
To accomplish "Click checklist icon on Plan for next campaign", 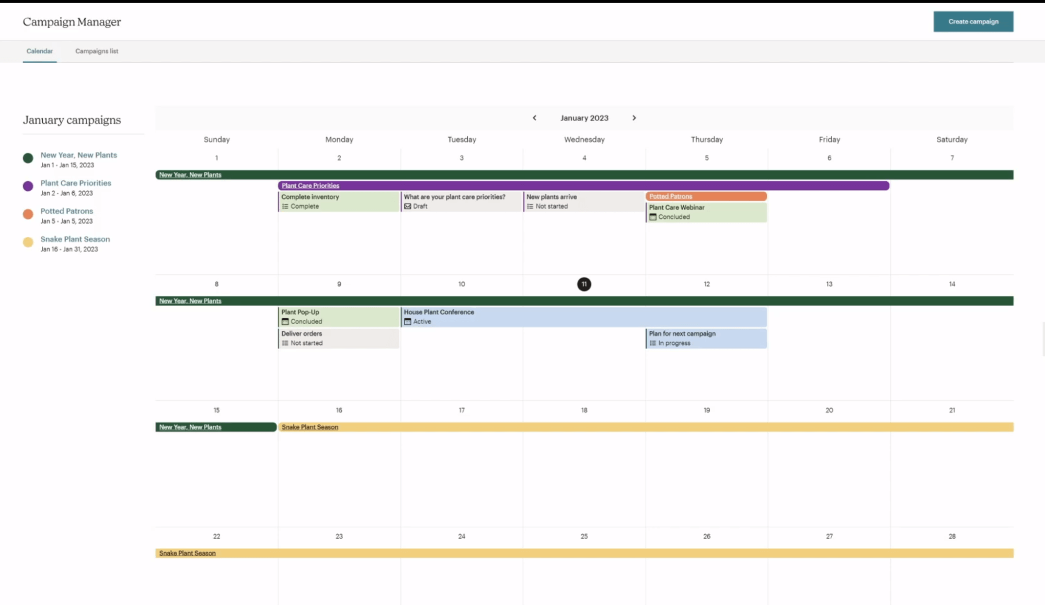I will (652, 343).
